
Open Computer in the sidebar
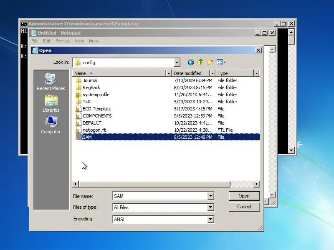51,125
